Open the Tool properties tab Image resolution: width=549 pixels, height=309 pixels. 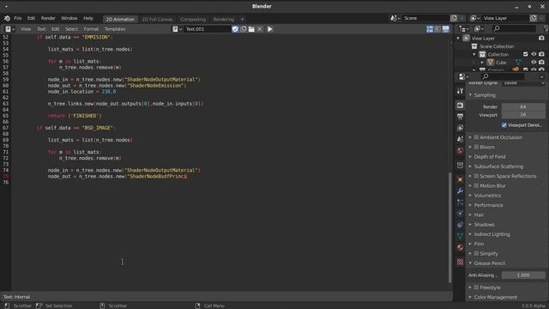point(460,91)
